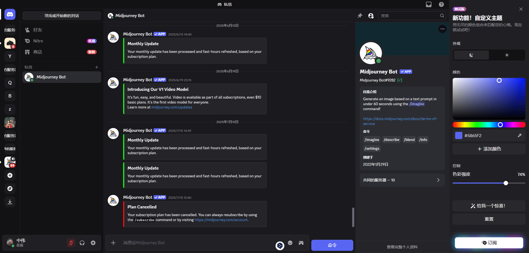Click the Add a Server plus icon
Screen dimensions: 529x253
10,175
